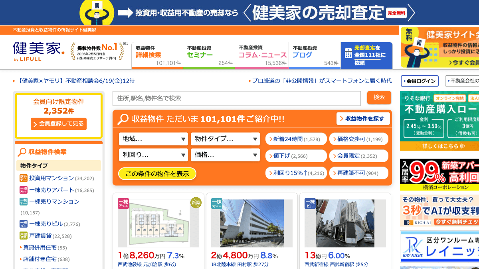This screenshot has height=269, width=479.
Task: Click the 1億8,260万円 7.3% price text
Action: click(151, 255)
